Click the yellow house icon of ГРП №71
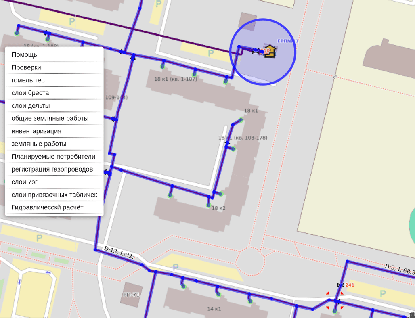 [270, 51]
